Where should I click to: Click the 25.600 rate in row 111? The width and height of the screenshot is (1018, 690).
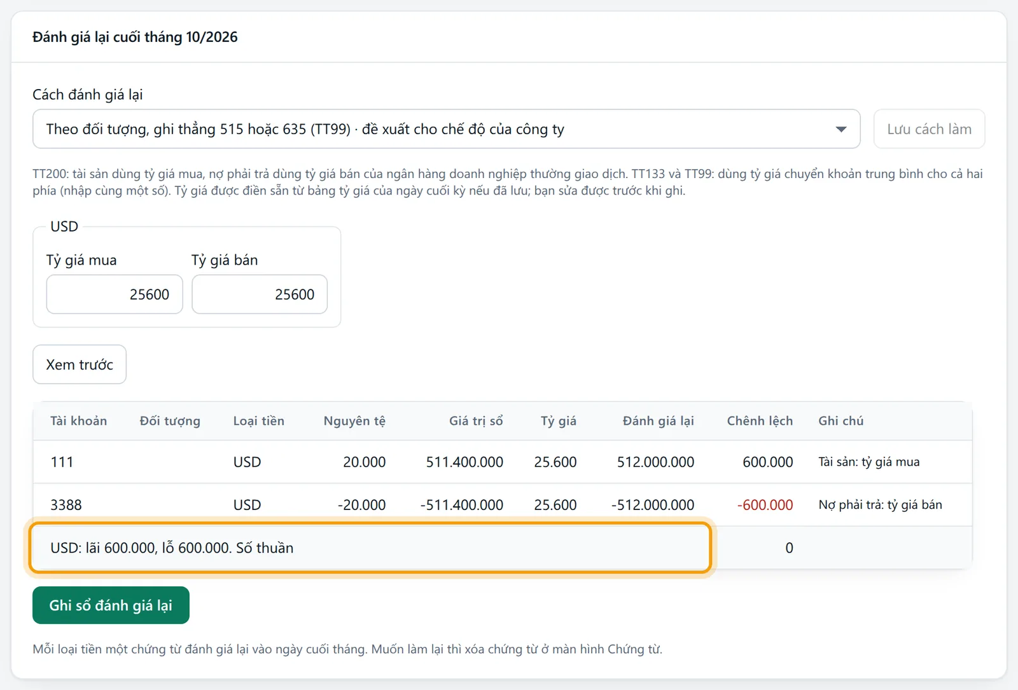tap(555, 462)
